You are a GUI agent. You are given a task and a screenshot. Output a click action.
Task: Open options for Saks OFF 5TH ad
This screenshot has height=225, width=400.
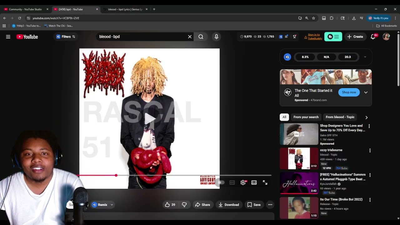[369, 126]
